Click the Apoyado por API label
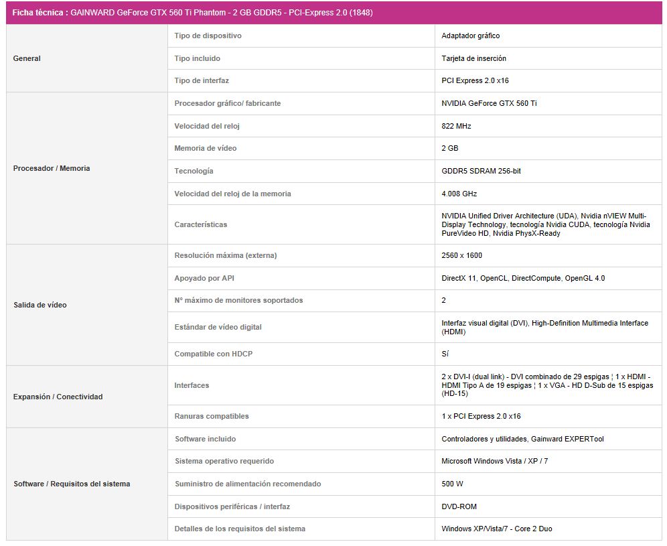667x546 pixels. (x=204, y=278)
